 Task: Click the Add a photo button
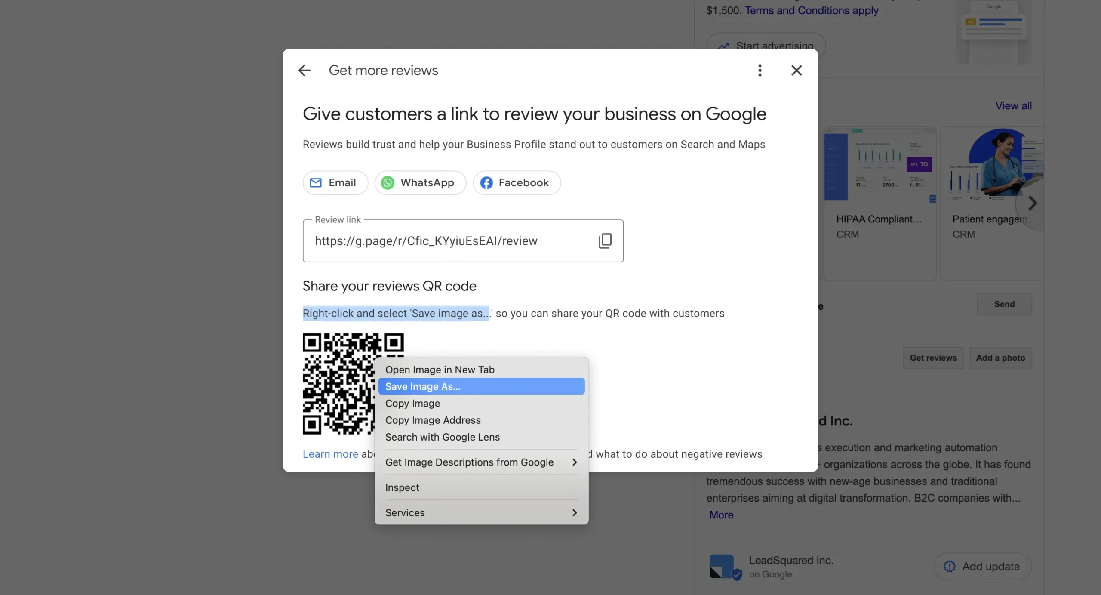point(1000,358)
